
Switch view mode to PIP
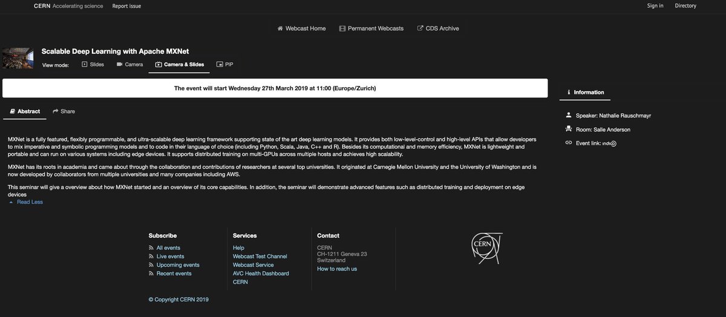(x=224, y=64)
